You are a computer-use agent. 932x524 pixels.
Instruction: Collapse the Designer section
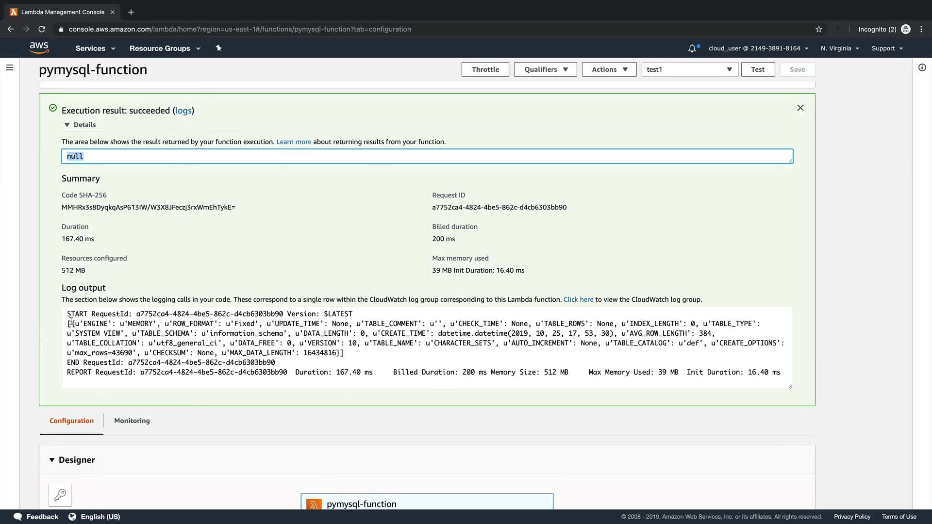52,459
